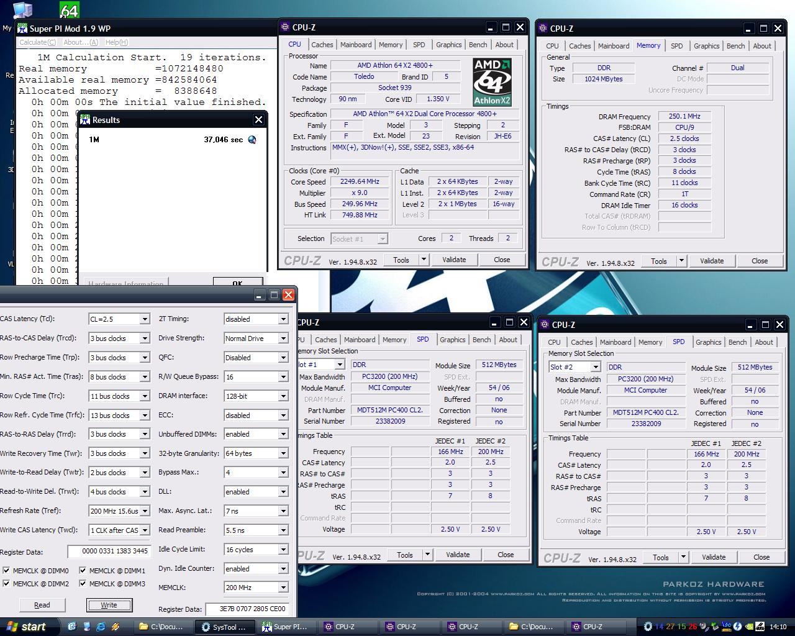This screenshot has width=795, height=636.
Task: Switch to Caches tab in CPU-Z CPU window
Action: (x=322, y=45)
